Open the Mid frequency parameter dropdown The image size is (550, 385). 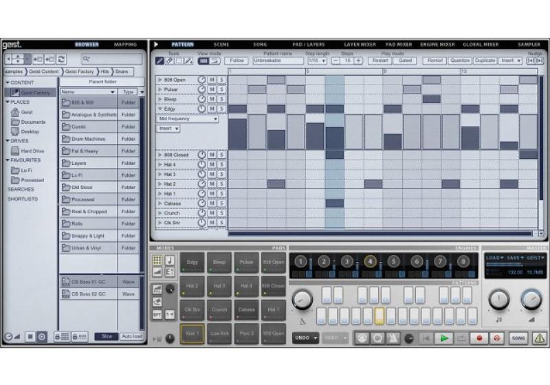[x=188, y=119]
